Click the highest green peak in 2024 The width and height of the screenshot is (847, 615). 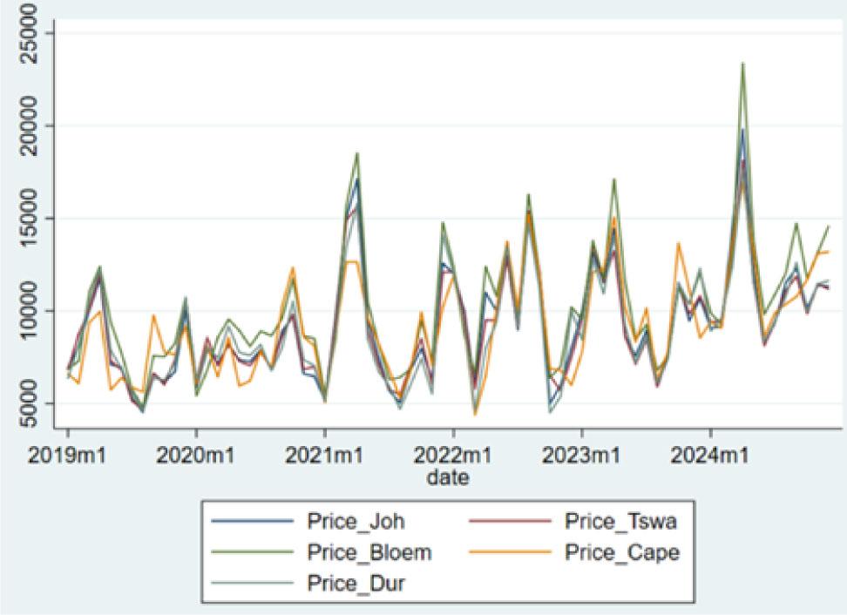[742, 64]
